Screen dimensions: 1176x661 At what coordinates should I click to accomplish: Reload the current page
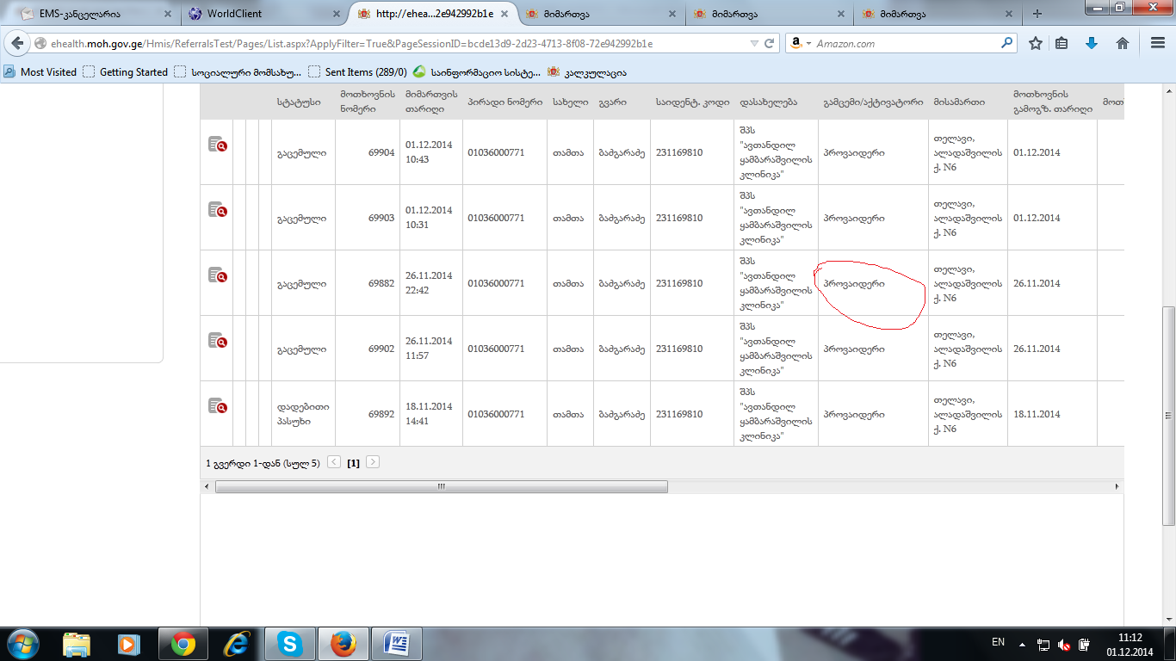tap(770, 43)
